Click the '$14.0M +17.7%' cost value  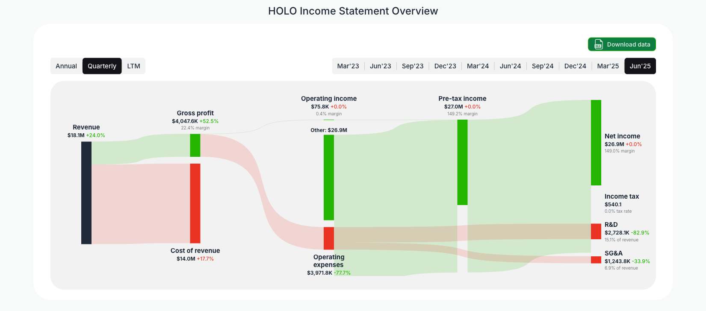(x=195, y=259)
